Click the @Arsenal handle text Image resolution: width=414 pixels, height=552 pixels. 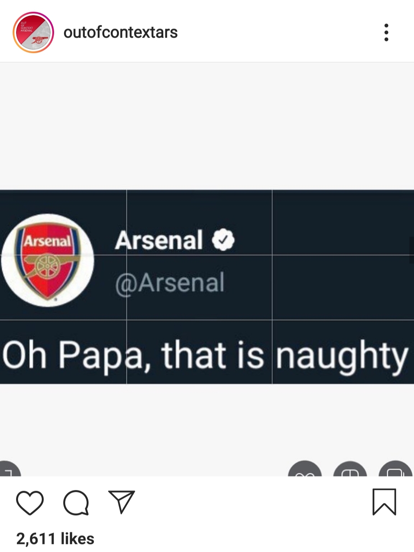[x=170, y=283]
